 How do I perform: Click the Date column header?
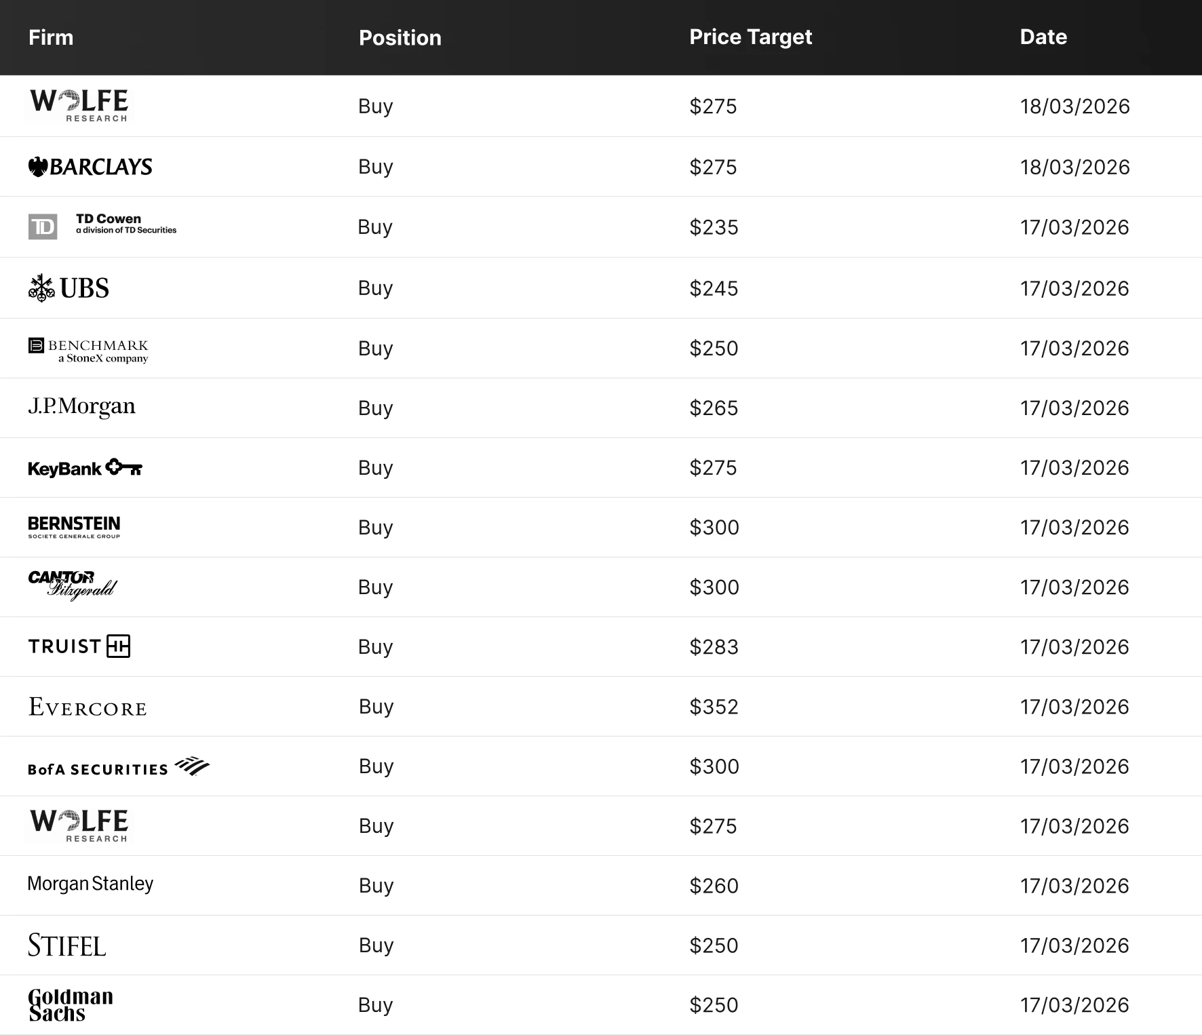1043,37
